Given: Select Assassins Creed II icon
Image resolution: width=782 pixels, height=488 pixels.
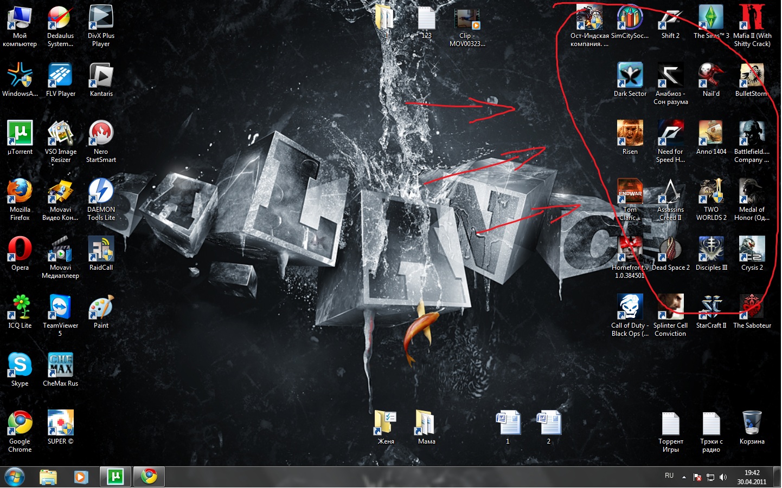Looking at the screenshot, I should coord(670,200).
